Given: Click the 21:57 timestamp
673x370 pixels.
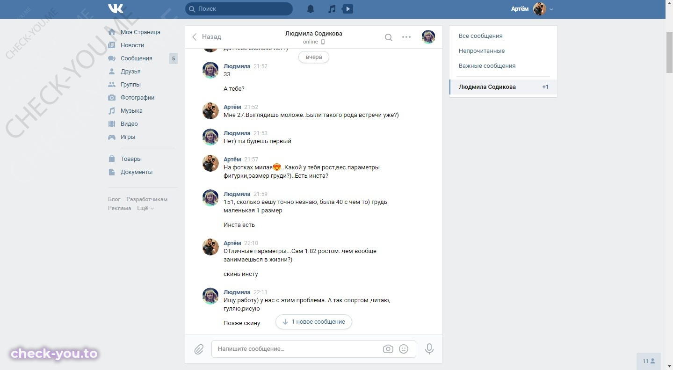Looking at the screenshot, I should tap(251, 160).
